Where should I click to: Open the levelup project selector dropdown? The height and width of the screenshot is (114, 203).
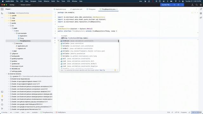13,5
